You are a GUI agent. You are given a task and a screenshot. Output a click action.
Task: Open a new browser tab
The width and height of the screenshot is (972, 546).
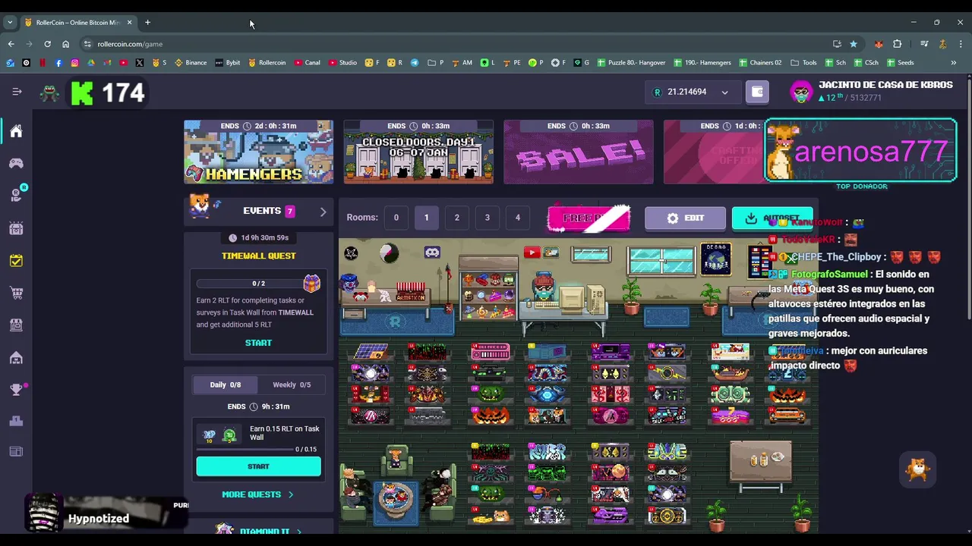[147, 22]
